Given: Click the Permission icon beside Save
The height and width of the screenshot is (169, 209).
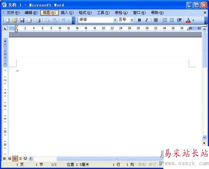Looking at the screenshot, I should coord(29,20).
